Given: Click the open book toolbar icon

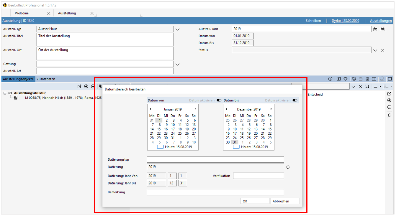Looking at the screenshot, I should coord(374,79).
